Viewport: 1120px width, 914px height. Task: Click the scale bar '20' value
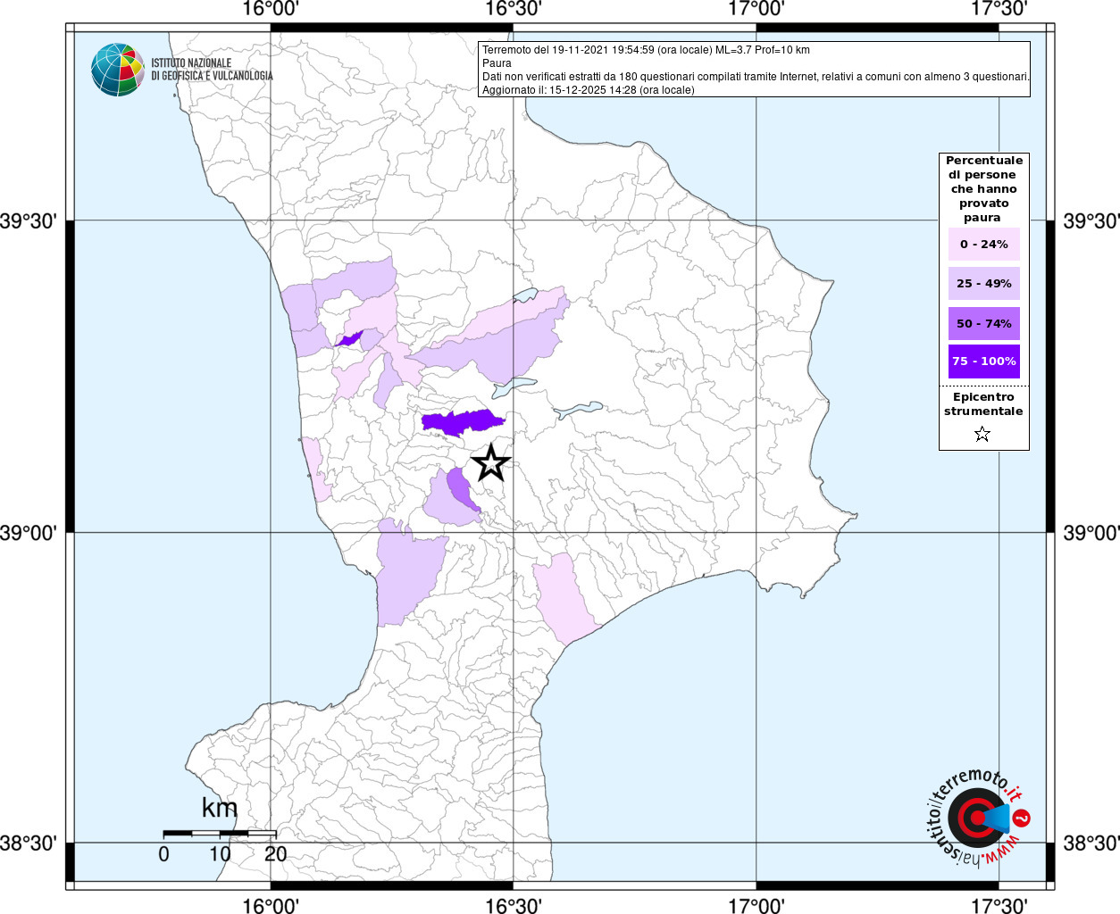click(276, 853)
